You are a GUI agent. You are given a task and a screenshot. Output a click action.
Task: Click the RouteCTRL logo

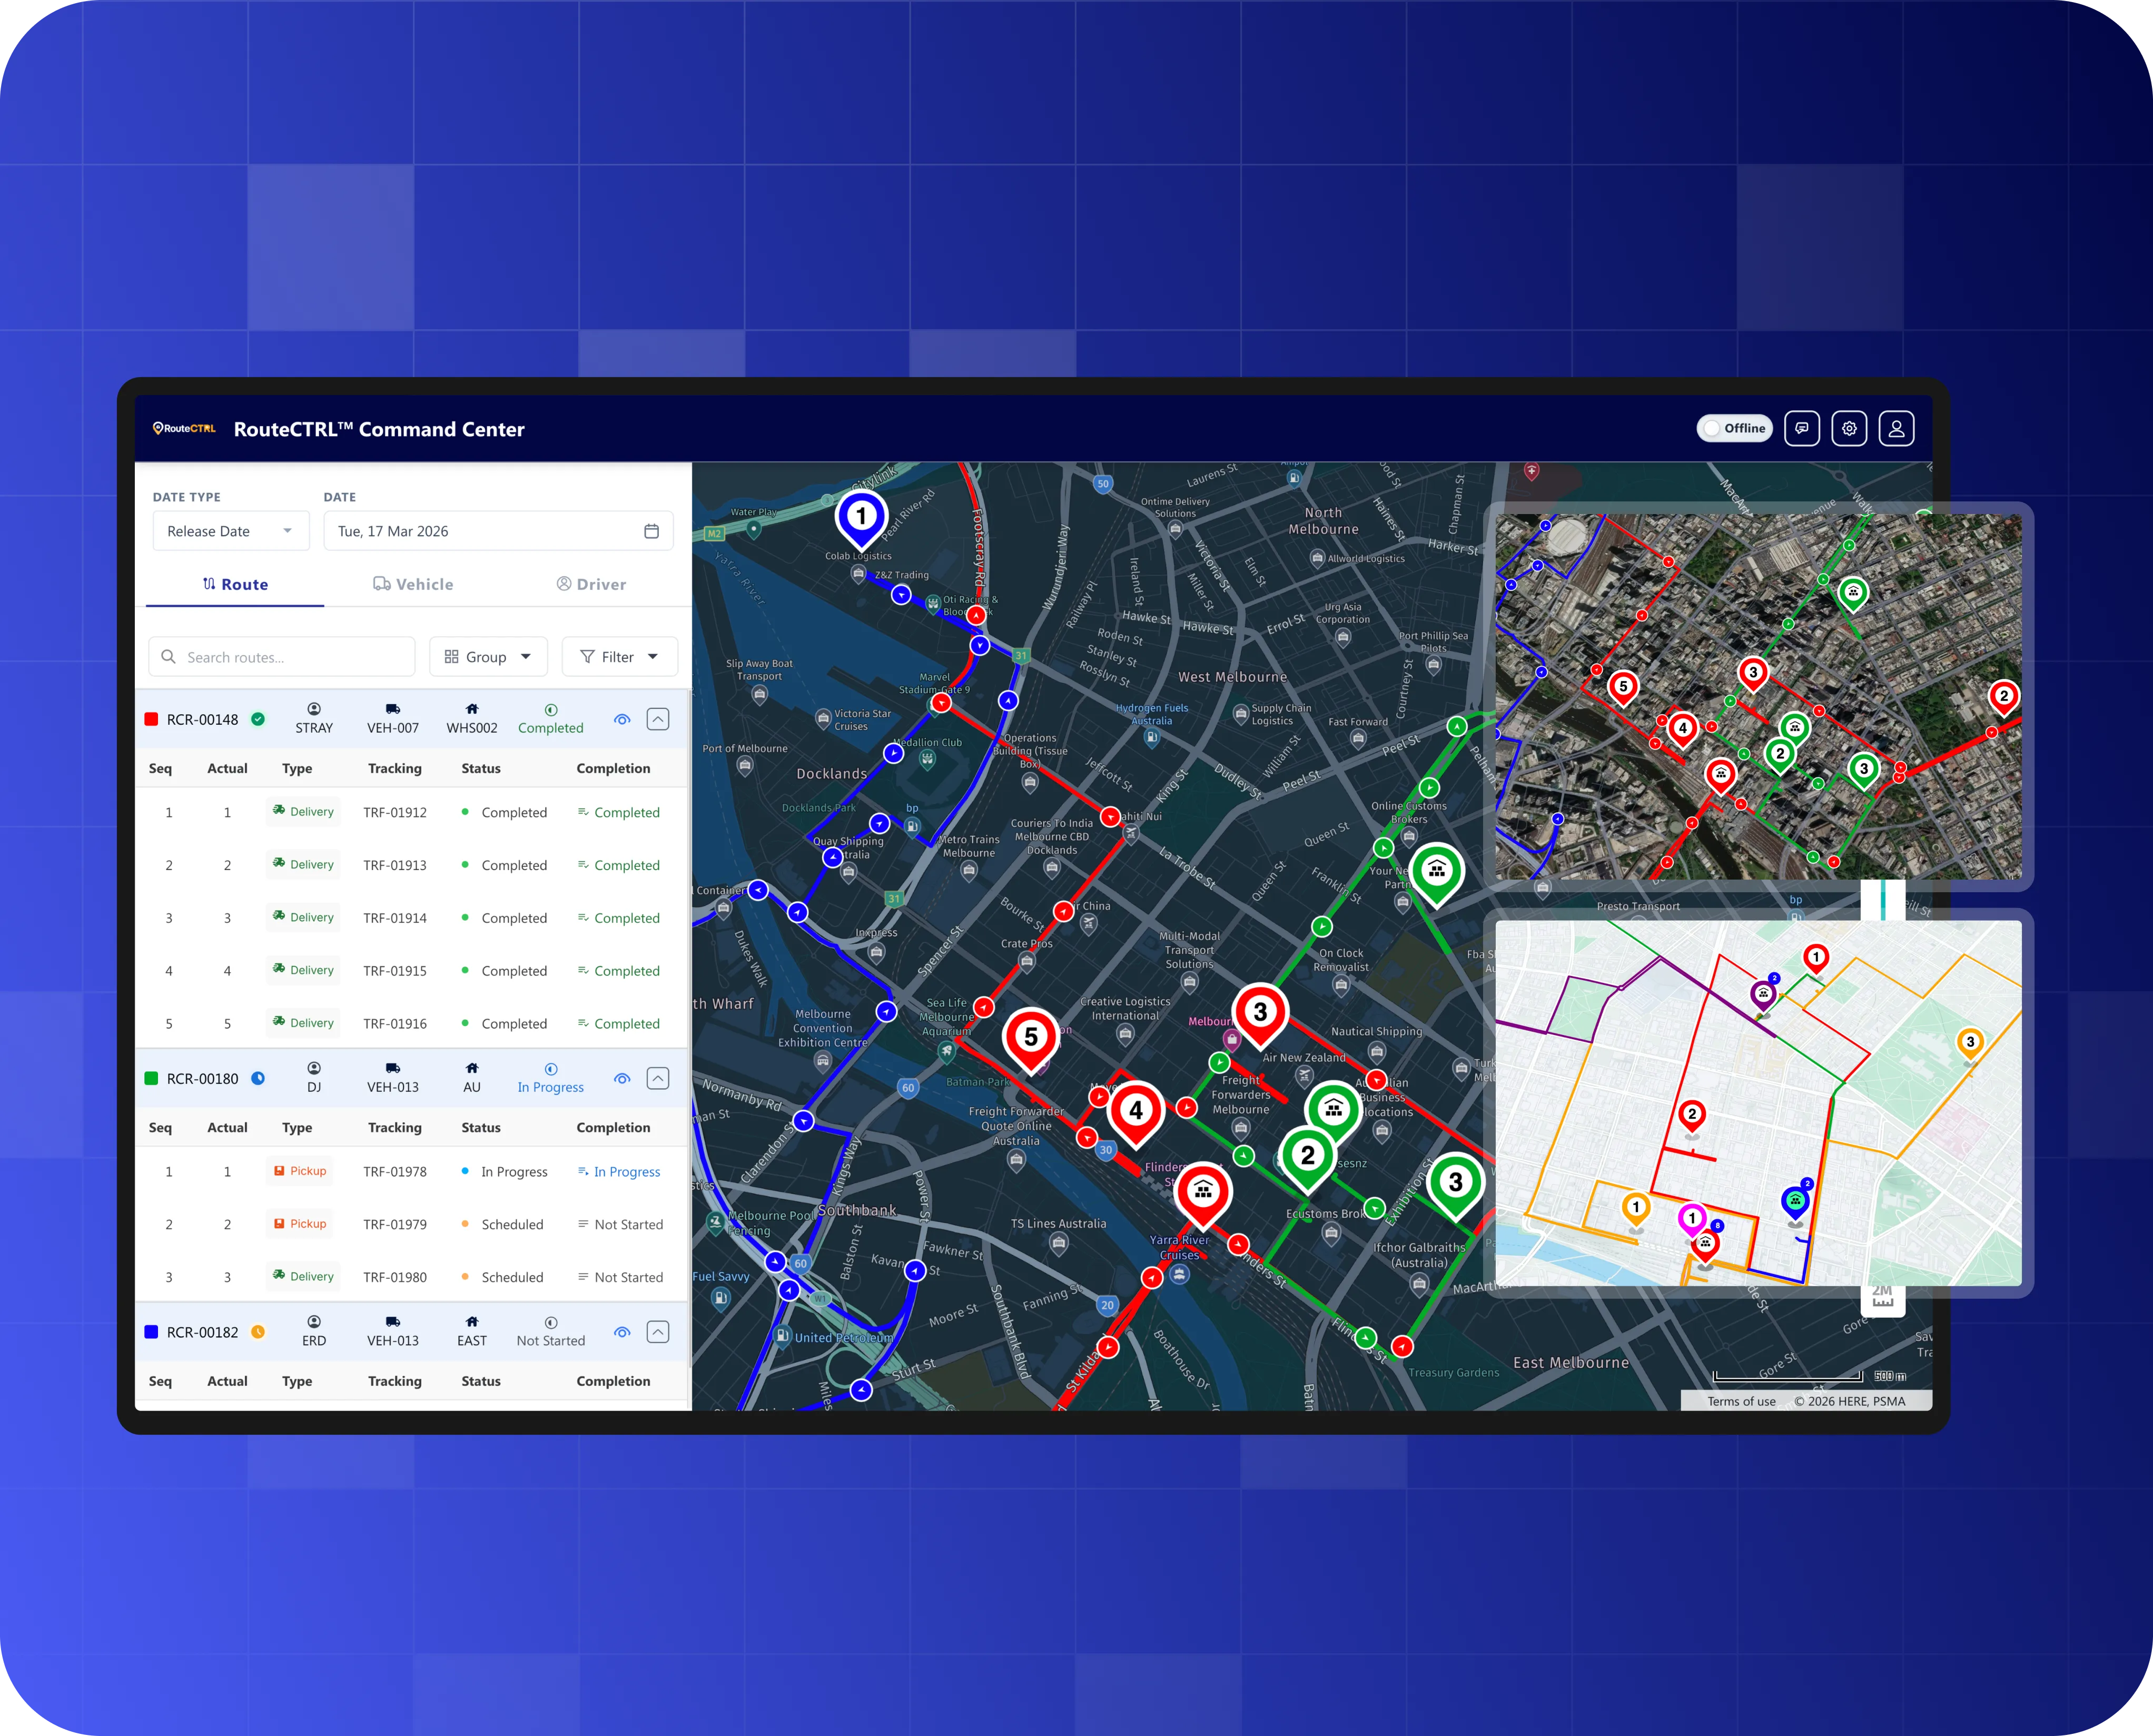(184, 429)
